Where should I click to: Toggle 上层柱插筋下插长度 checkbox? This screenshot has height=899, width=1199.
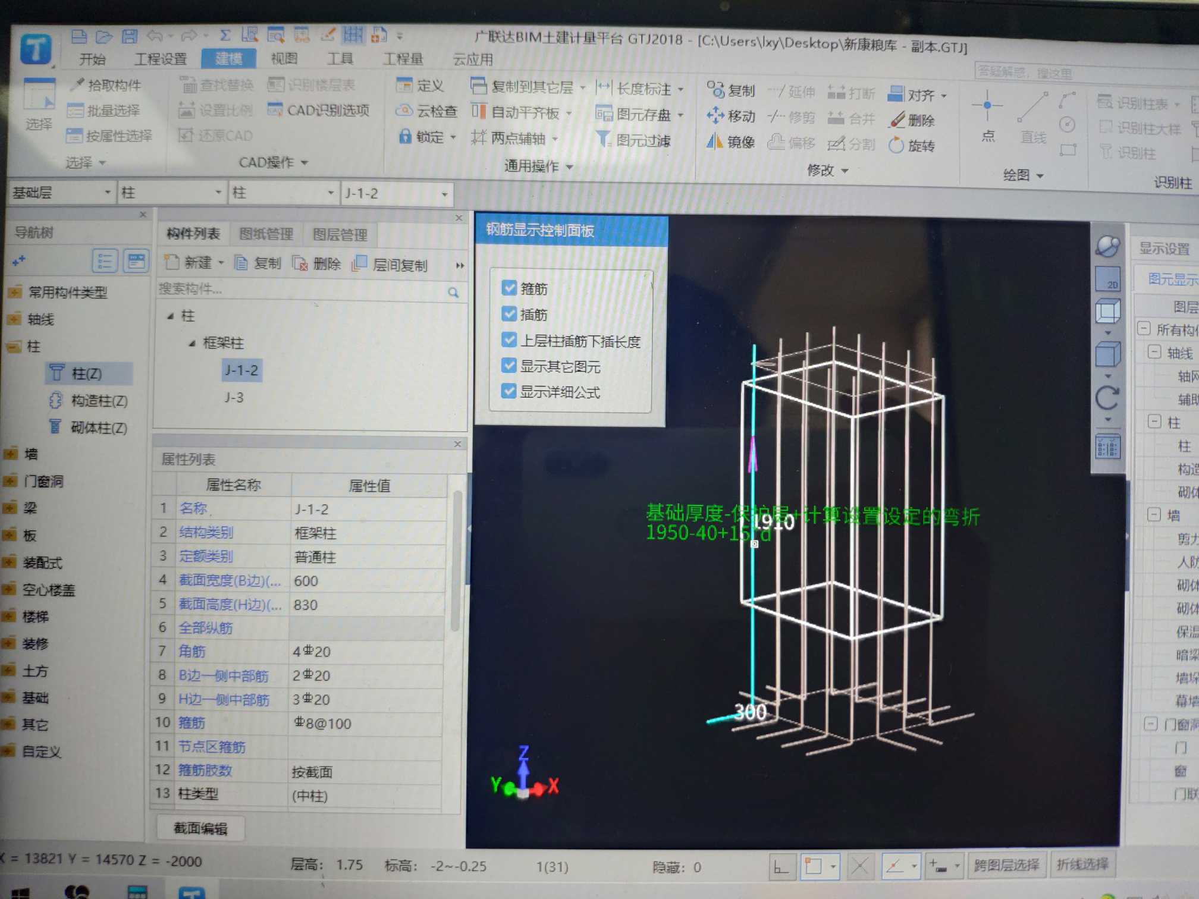509,340
